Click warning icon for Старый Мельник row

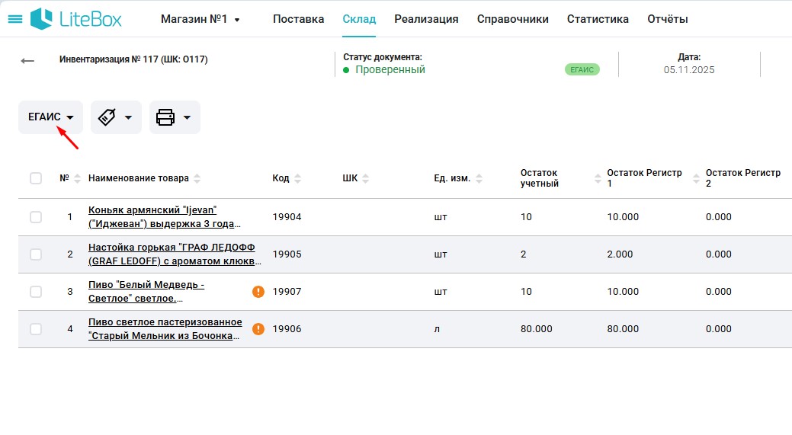tap(258, 329)
